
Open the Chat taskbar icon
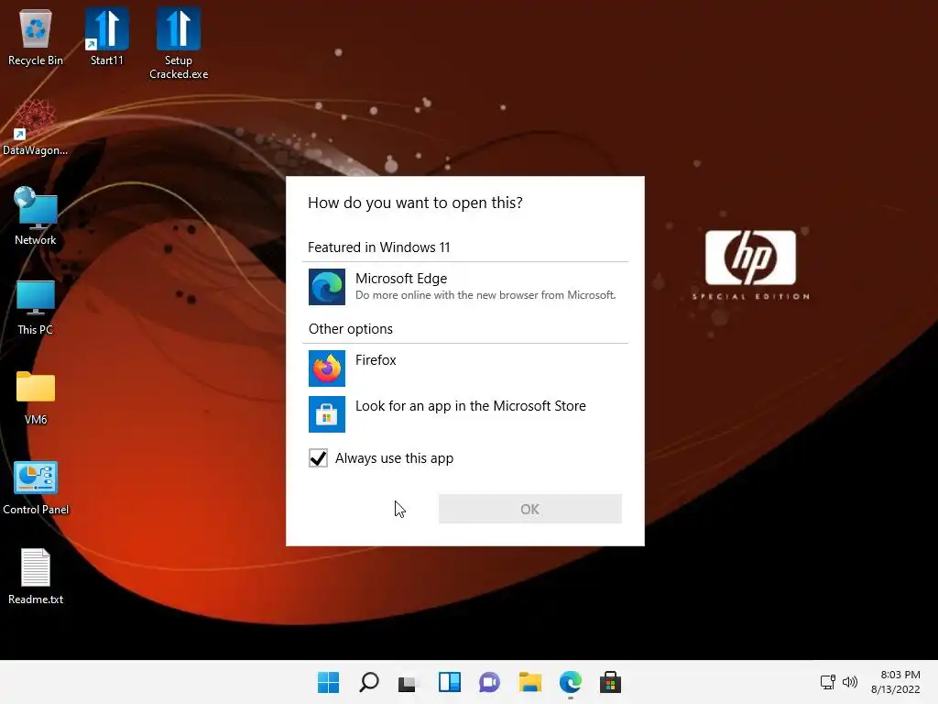coord(489,682)
